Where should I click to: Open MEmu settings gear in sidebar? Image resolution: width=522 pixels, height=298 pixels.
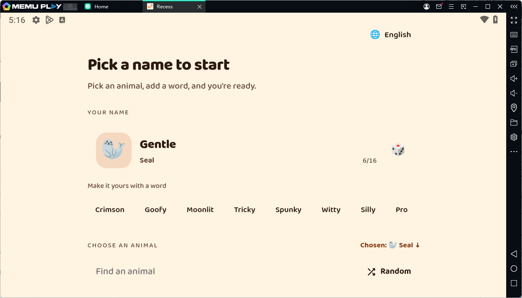click(514, 137)
